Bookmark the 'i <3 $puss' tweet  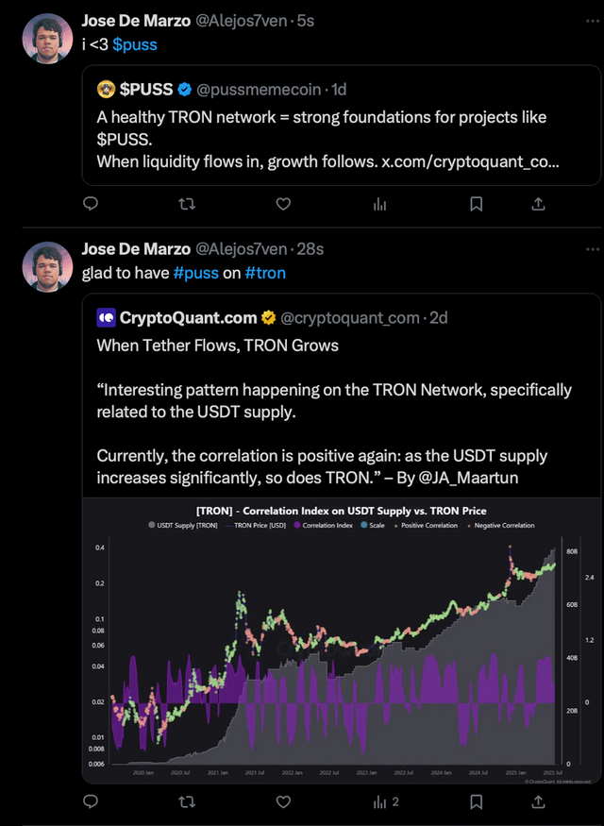(476, 204)
